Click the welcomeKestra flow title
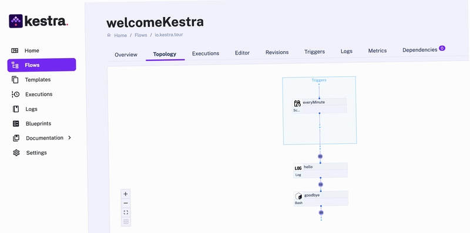This screenshot has height=233, width=470. 155,22
